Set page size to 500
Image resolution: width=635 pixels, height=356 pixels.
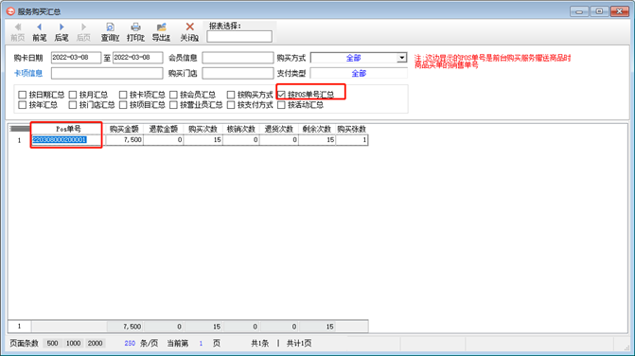52,343
